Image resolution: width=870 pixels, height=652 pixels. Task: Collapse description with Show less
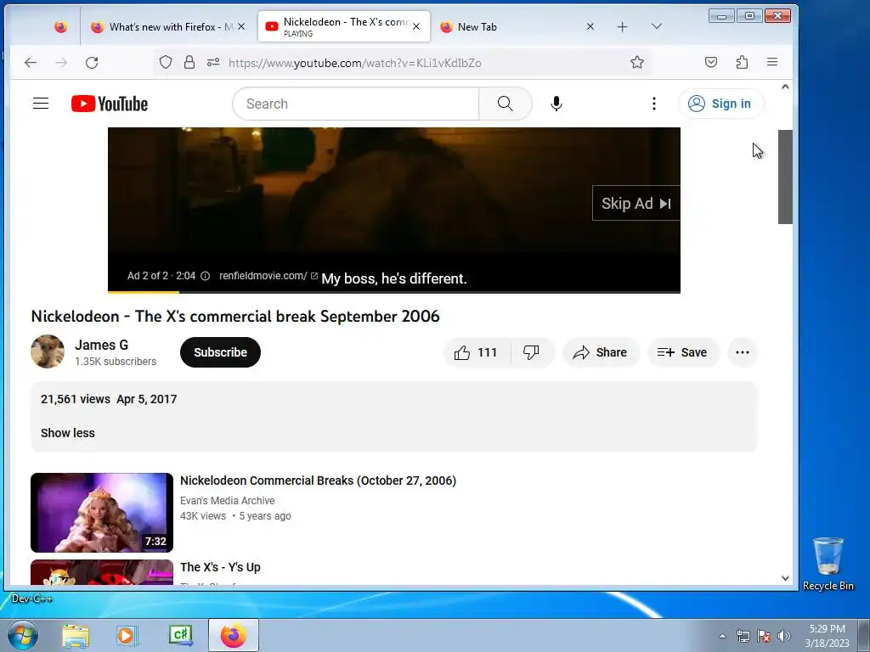pos(68,433)
